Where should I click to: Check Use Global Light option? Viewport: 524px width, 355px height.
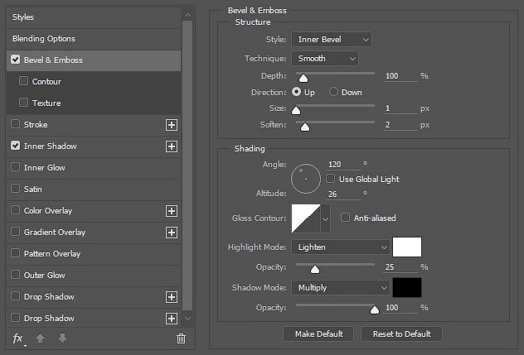pyautogui.click(x=330, y=179)
